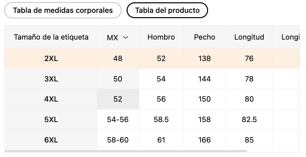Viewport: 306px width, 157px height.
Task: Select the 2XL size row label
Action: tap(51, 58)
